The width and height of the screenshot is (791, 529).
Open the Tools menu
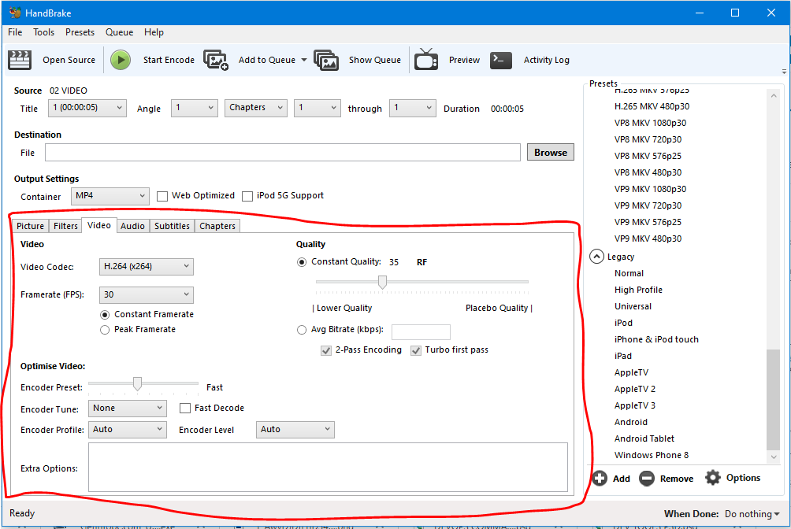click(44, 32)
